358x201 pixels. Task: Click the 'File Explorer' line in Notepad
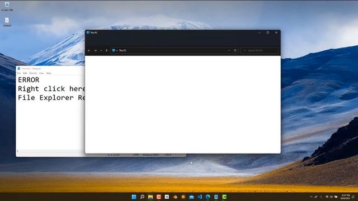(51, 98)
